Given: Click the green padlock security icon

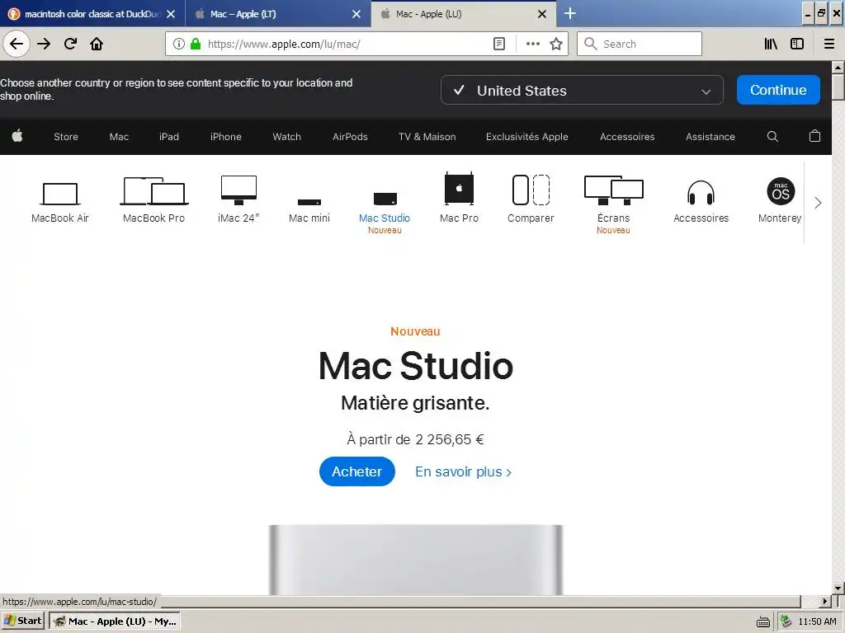Looking at the screenshot, I should point(196,45).
